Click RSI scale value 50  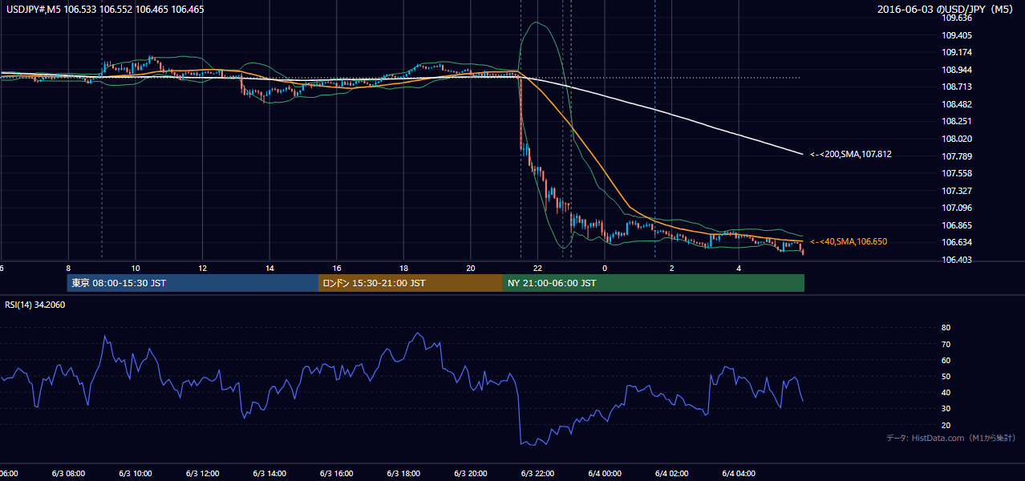(946, 376)
